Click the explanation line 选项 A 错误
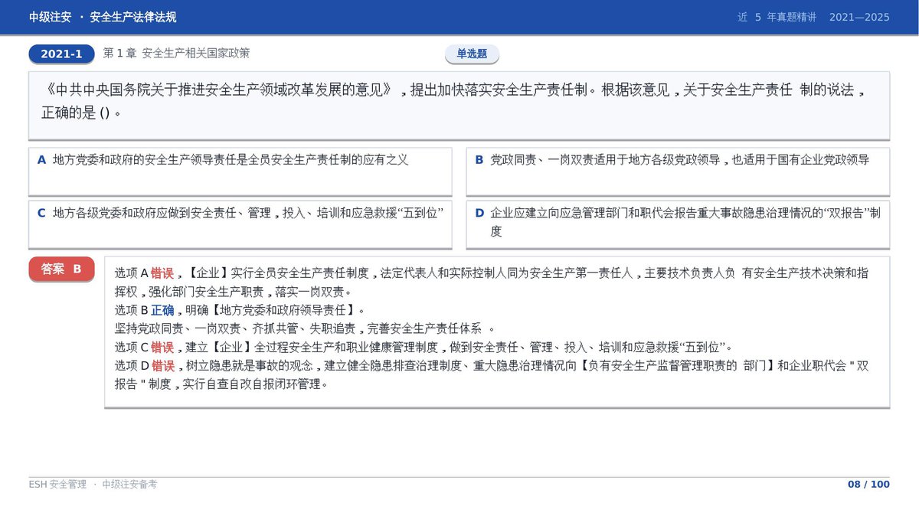Image resolution: width=919 pixels, height=516 pixels. tap(492, 282)
